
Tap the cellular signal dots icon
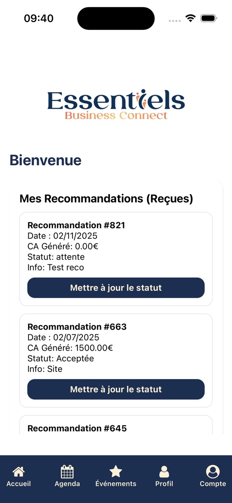point(175,21)
